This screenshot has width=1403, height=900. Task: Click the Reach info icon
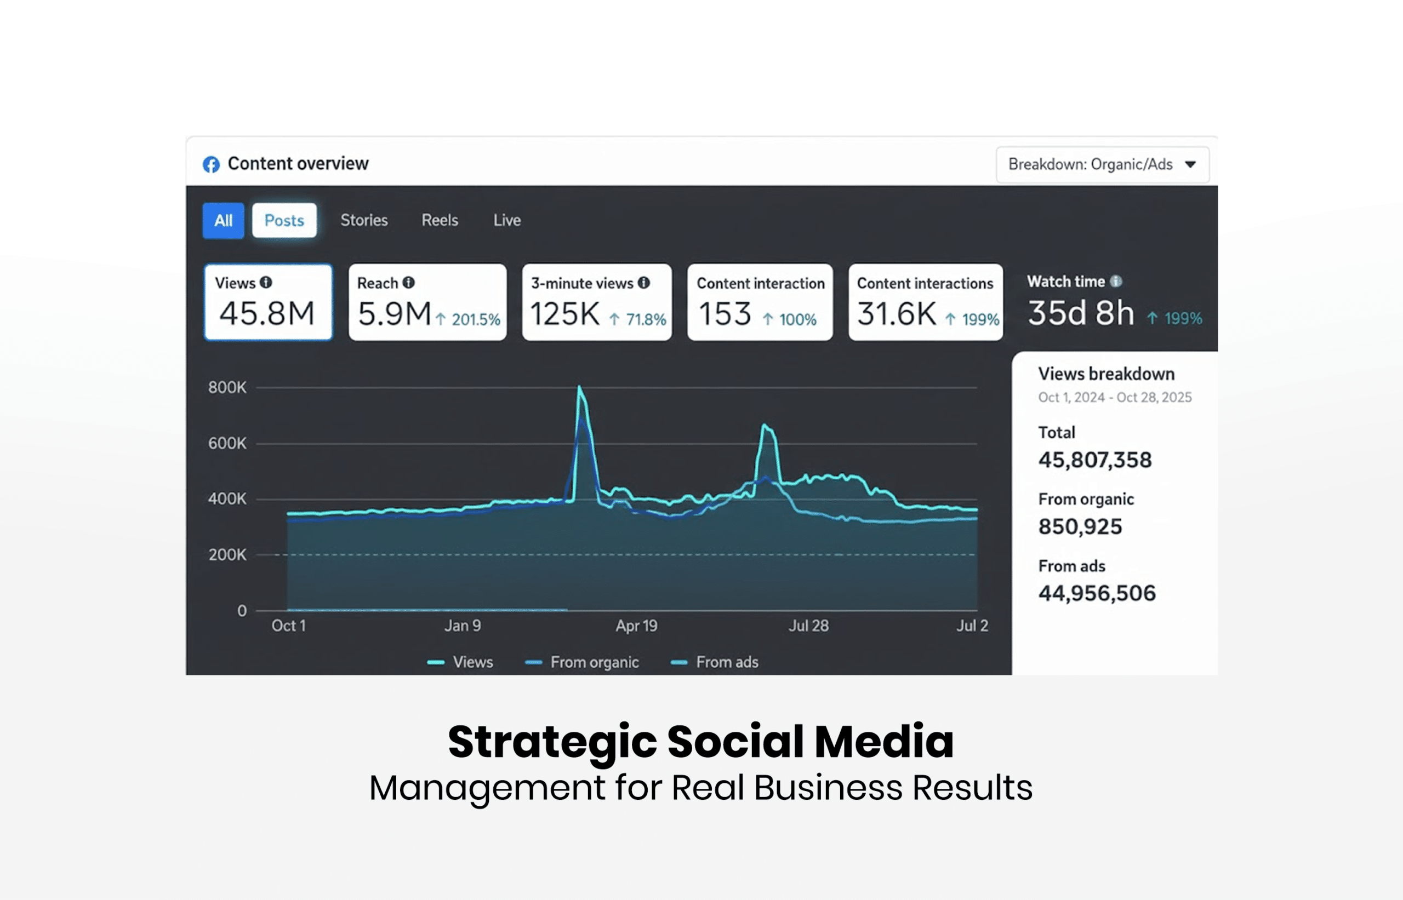(x=409, y=283)
